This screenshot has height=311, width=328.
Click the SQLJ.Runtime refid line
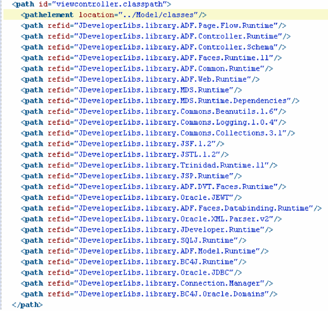[x=133, y=240]
